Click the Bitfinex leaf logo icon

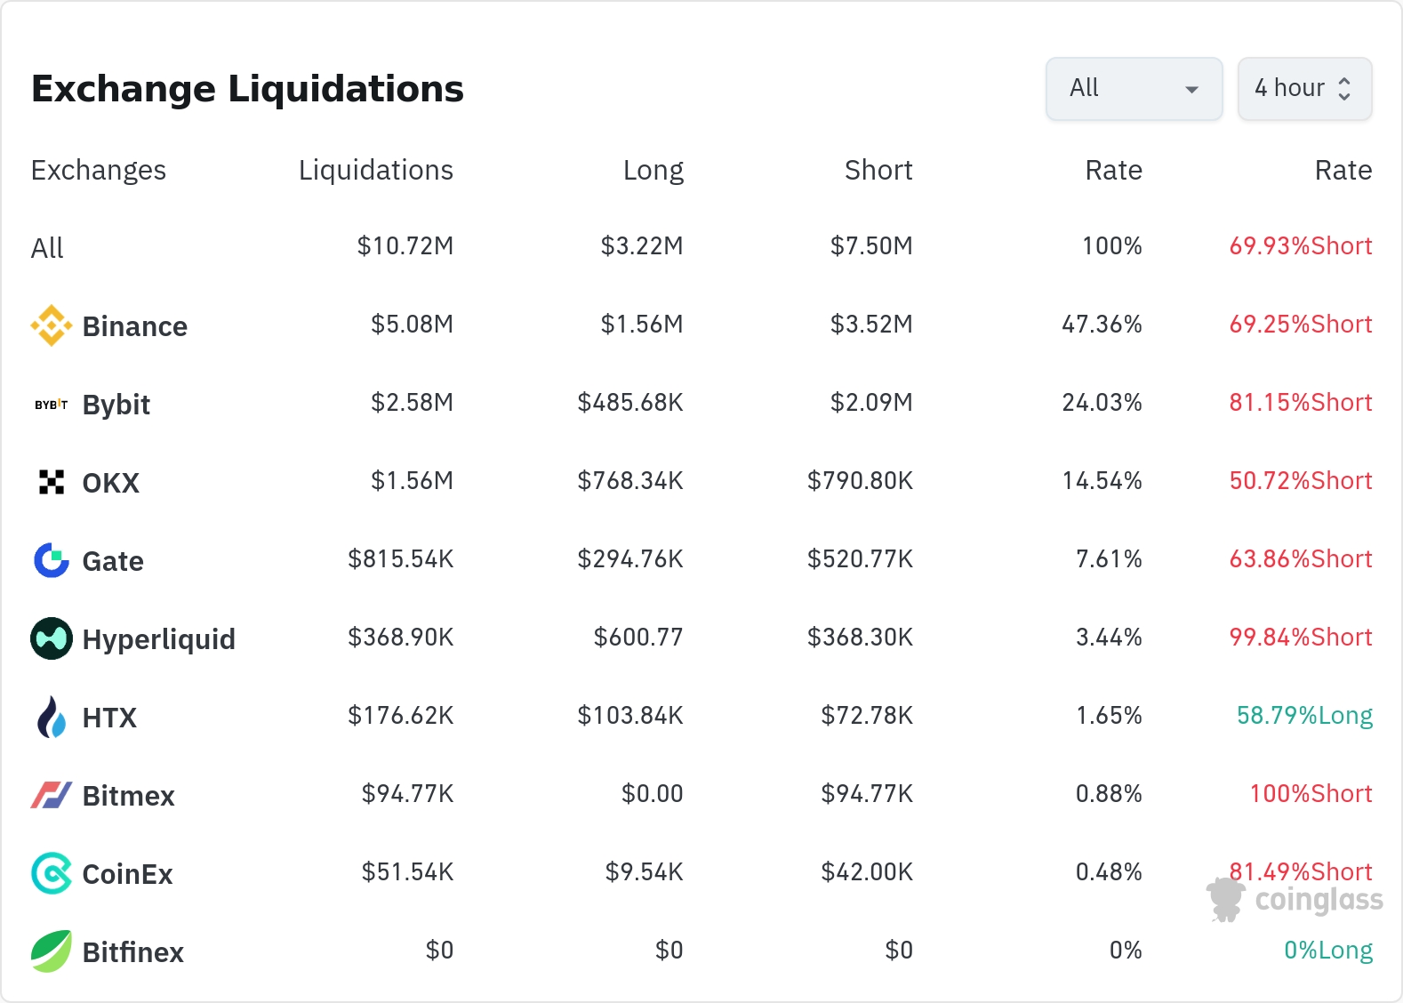52,951
